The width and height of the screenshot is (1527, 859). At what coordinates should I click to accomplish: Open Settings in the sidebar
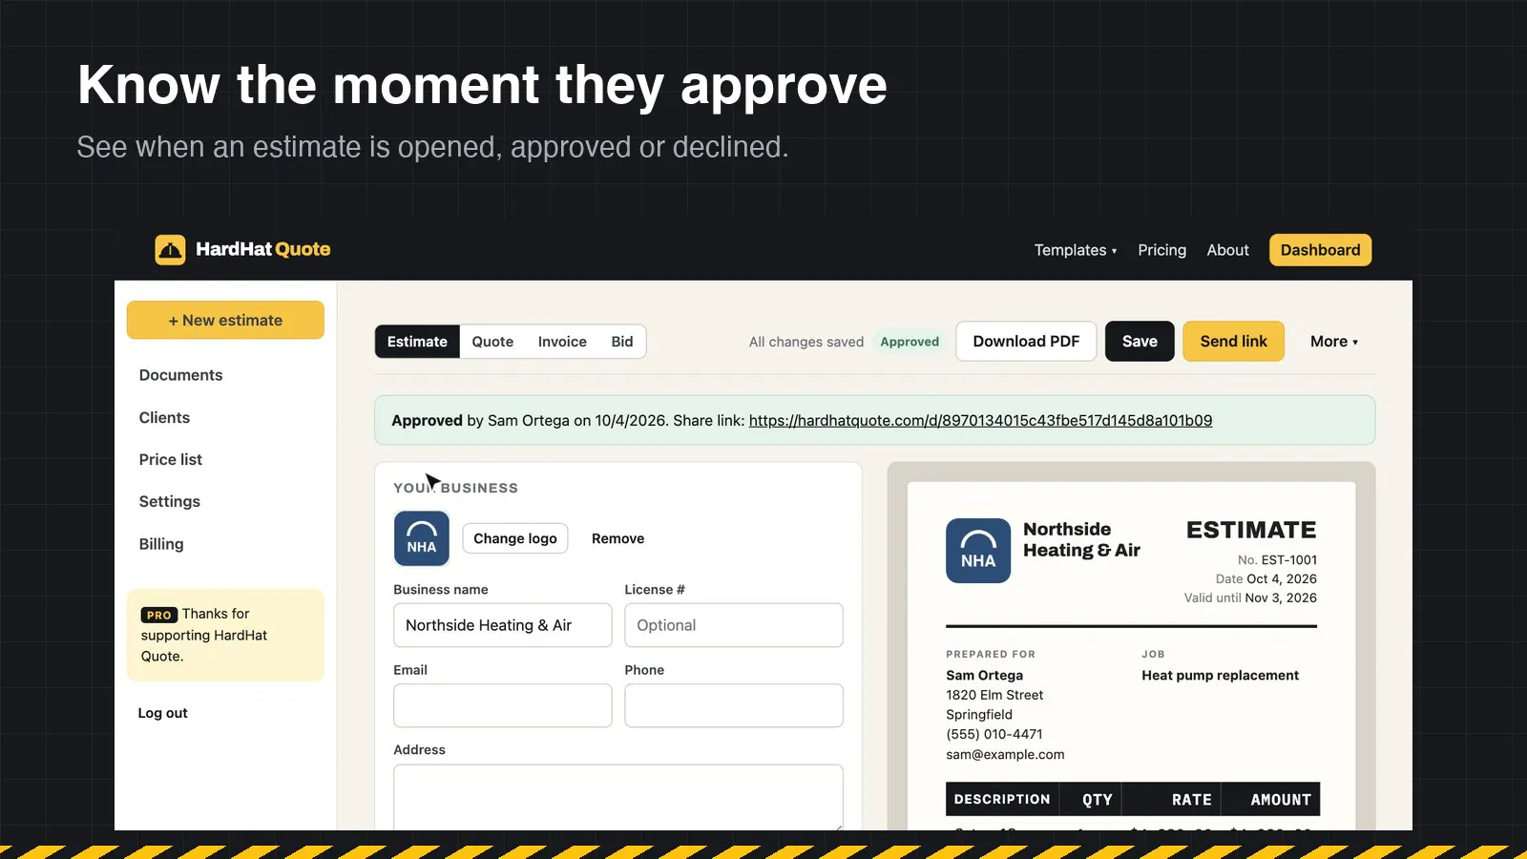pyautogui.click(x=170, y=501)
